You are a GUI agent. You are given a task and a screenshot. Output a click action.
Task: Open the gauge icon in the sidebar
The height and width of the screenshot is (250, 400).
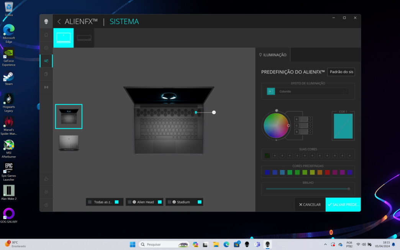(46, 48)
